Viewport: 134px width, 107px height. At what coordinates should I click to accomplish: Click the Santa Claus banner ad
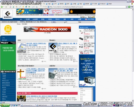(56, 11)
